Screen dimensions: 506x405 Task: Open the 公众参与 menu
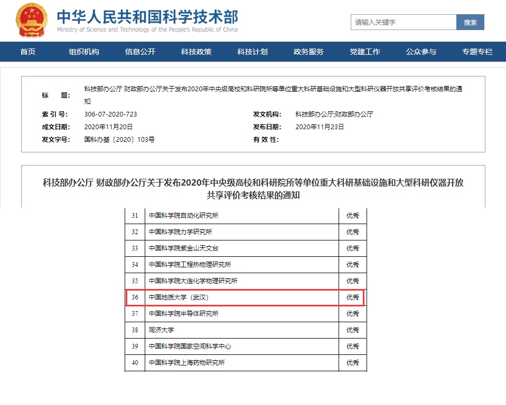[421, 52]
